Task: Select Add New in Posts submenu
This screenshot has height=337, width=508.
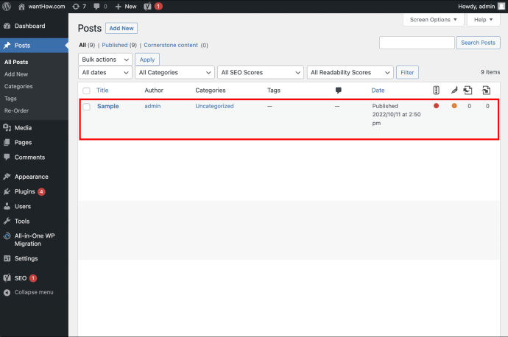Action: [16, 74]
